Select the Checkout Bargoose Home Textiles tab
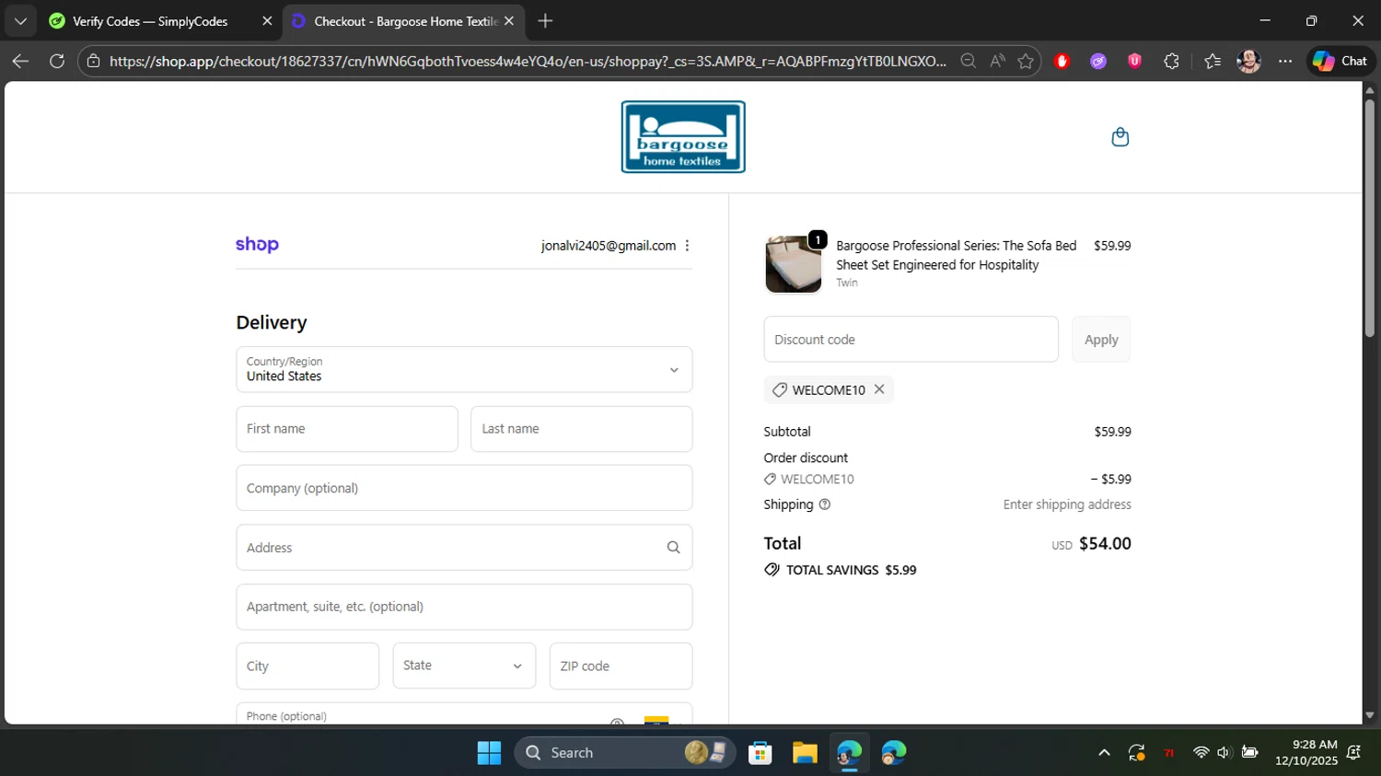 (401, 21)
